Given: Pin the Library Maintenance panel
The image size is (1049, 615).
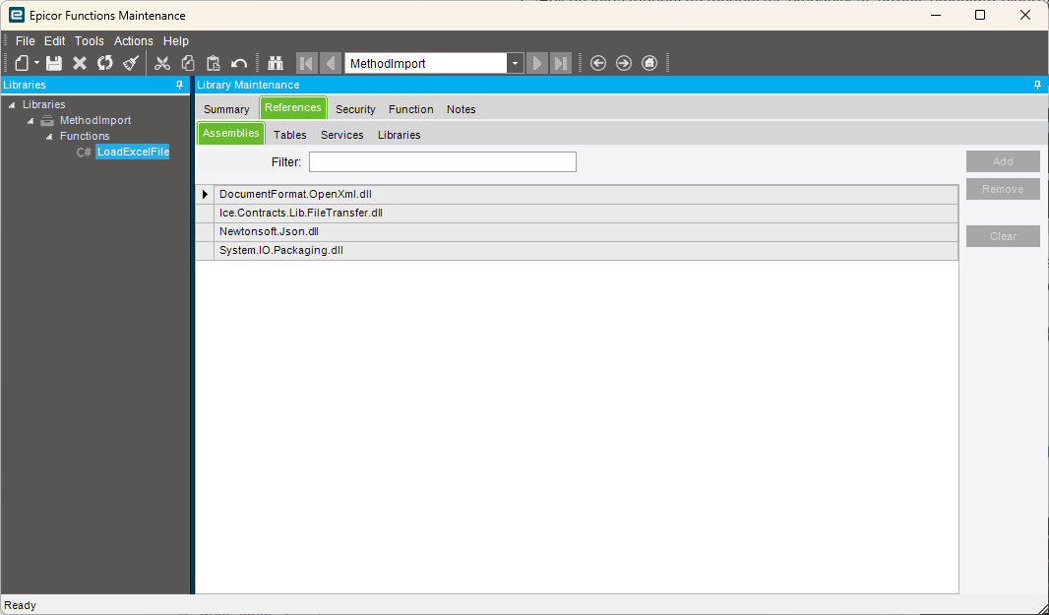Looking at the screenshot, I should [1037, 85].
